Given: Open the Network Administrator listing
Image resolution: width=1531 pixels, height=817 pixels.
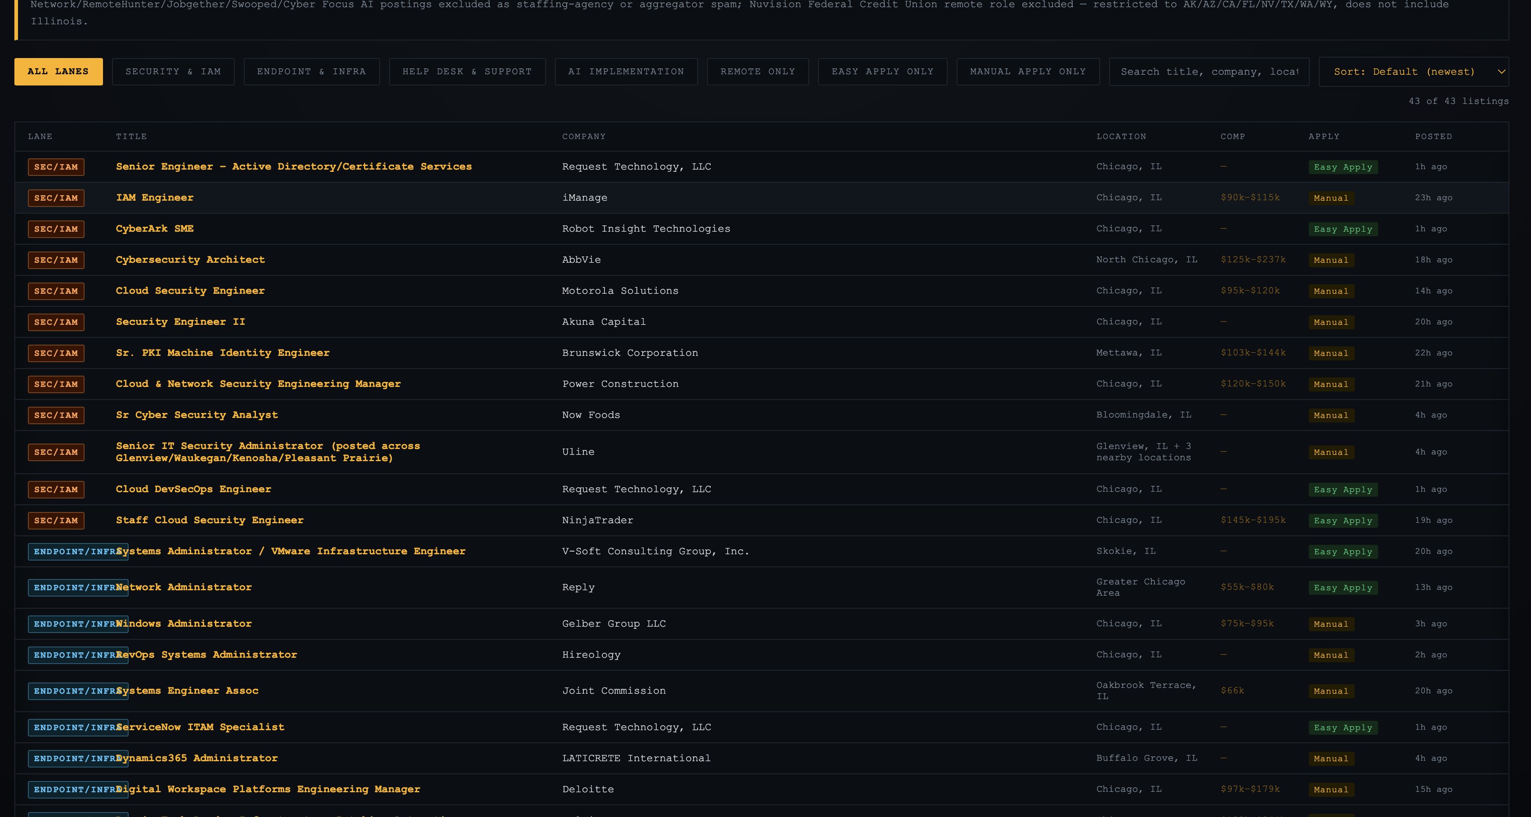Looking at the screenshot, I should coord(184,587).
